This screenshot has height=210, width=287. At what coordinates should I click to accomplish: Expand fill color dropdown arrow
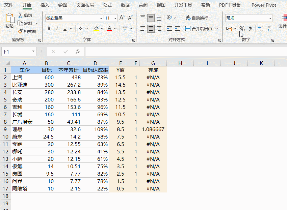102,29
